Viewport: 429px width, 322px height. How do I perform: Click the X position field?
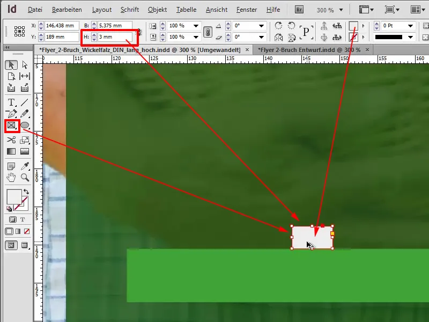[62, 26]
